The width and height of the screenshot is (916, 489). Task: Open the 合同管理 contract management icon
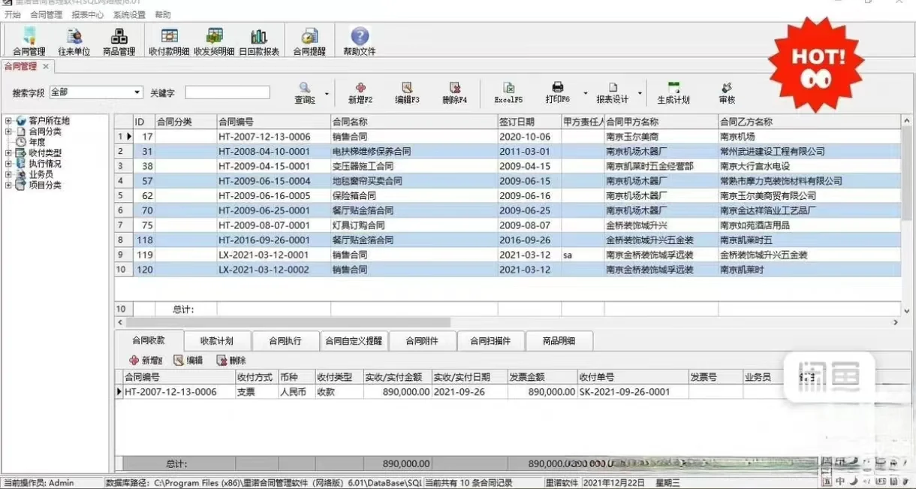[29, 40]
